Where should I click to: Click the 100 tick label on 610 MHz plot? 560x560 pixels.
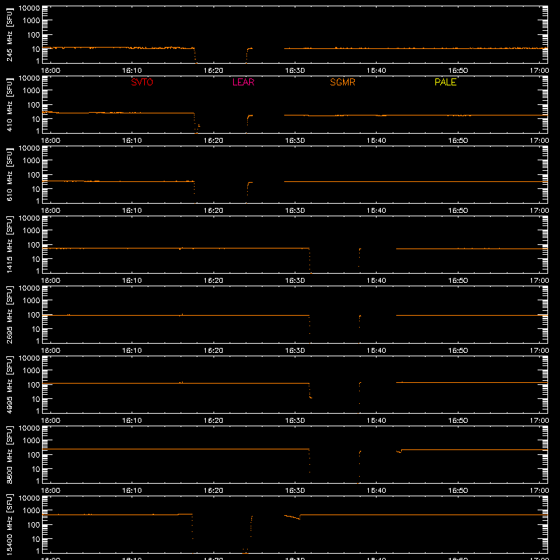[34, 174]
